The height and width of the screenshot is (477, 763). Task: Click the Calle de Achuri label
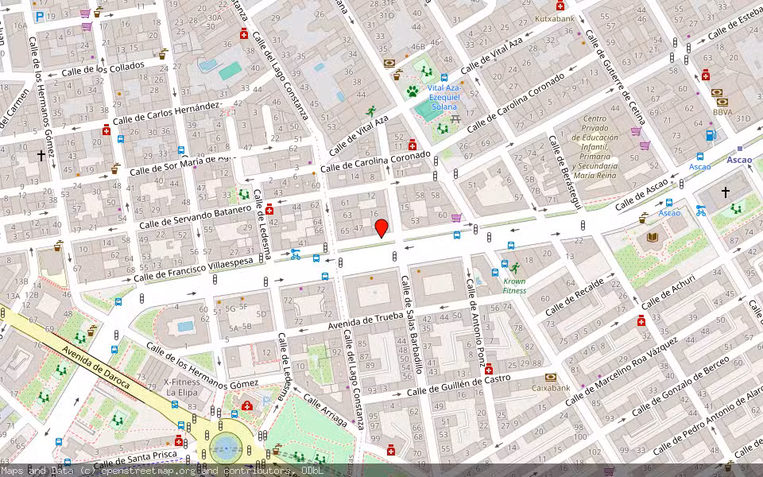(x=668, y=292)
